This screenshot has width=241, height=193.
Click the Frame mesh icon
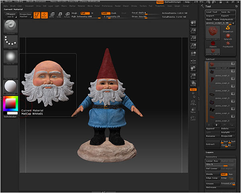[x=193, y=103]
